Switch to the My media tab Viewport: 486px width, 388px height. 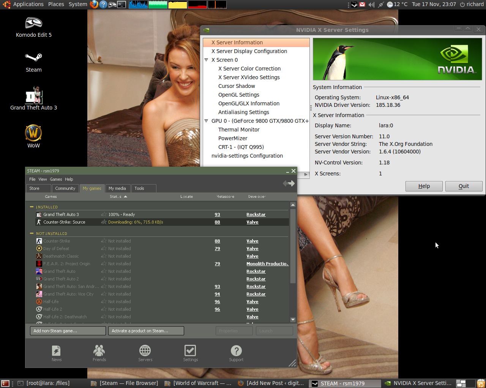118,188
